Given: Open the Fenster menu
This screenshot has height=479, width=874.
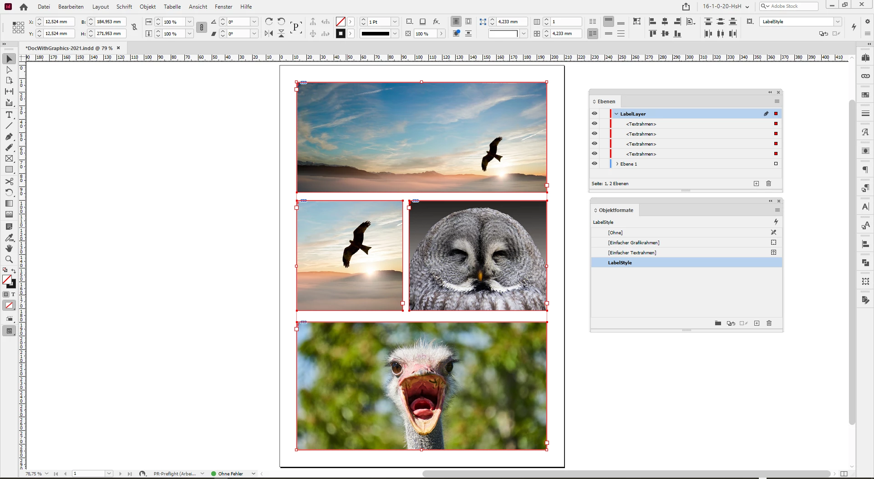Looking at the screenshot, I should coord(223,6).
